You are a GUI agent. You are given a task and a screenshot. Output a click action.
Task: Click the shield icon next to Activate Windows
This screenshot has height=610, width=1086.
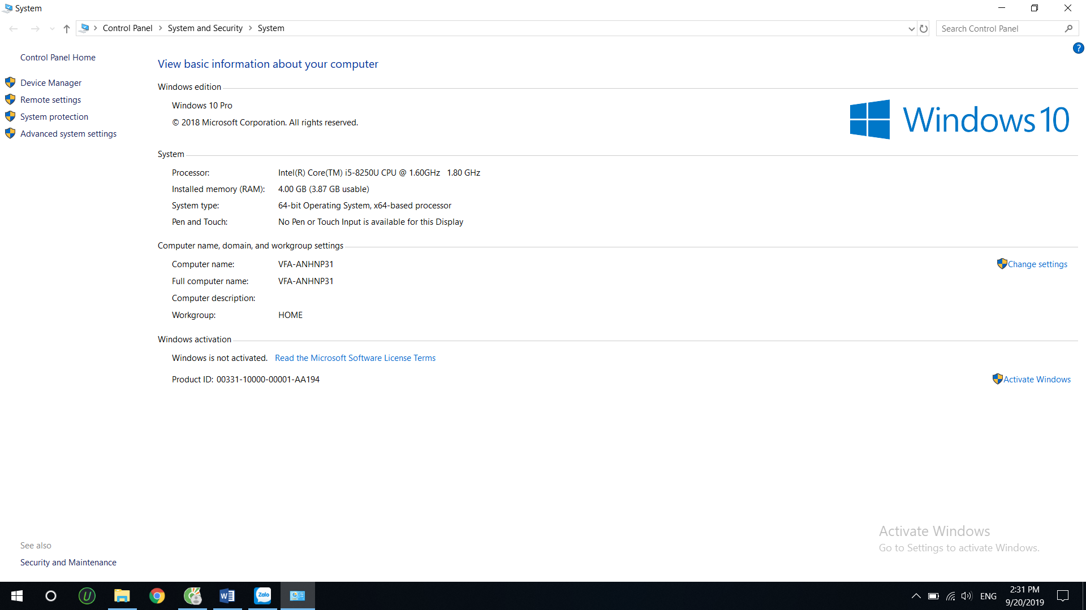click(x=998, y=379)
